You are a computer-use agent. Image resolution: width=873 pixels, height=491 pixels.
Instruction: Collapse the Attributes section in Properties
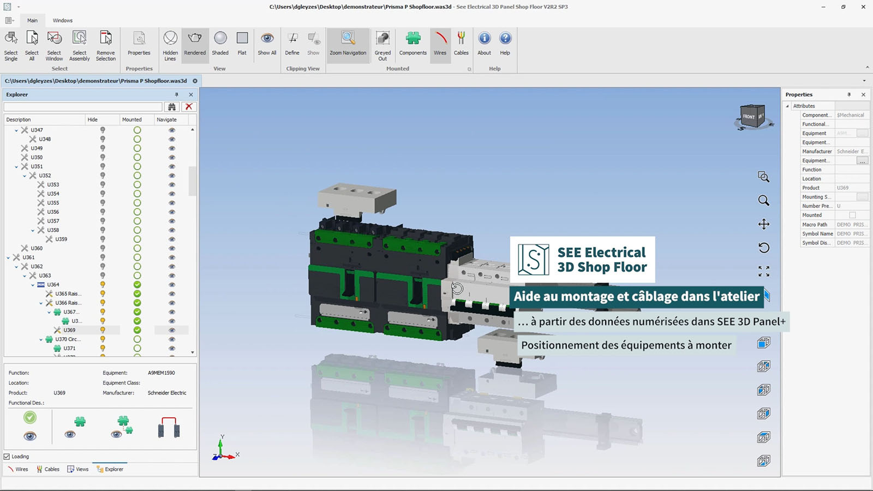787,106
